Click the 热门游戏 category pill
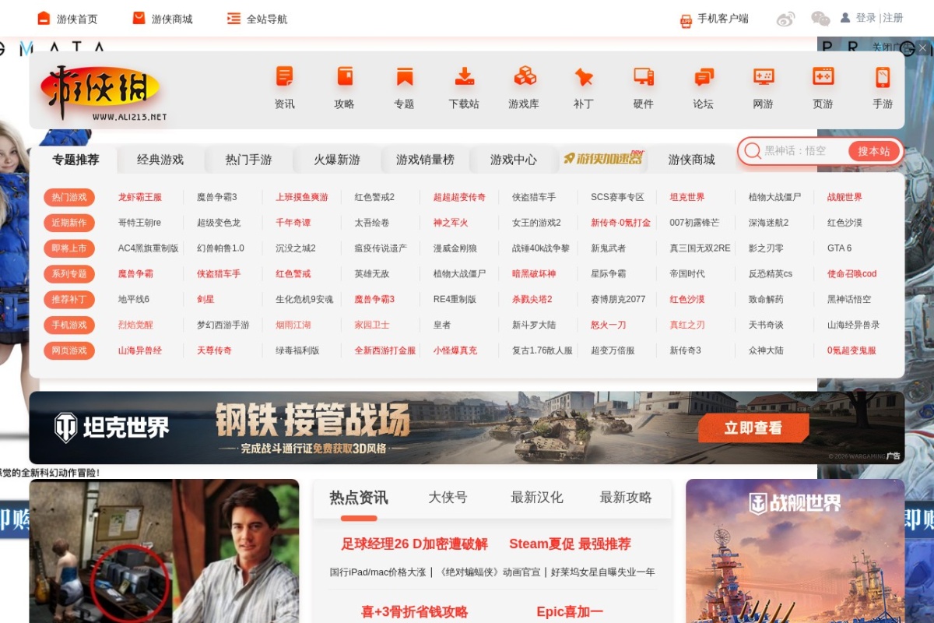Viewport: 934px width, 623px height. [x=69, y=197]
